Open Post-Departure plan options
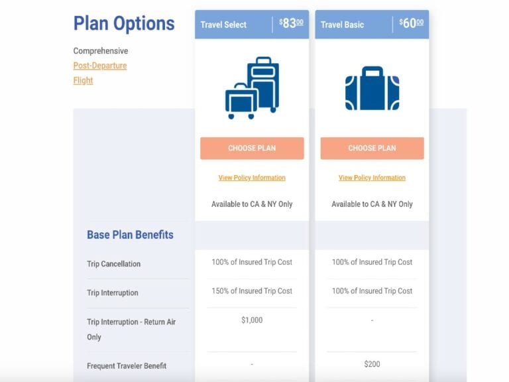This screenshot has width=509, height=382. click(100, 66)
